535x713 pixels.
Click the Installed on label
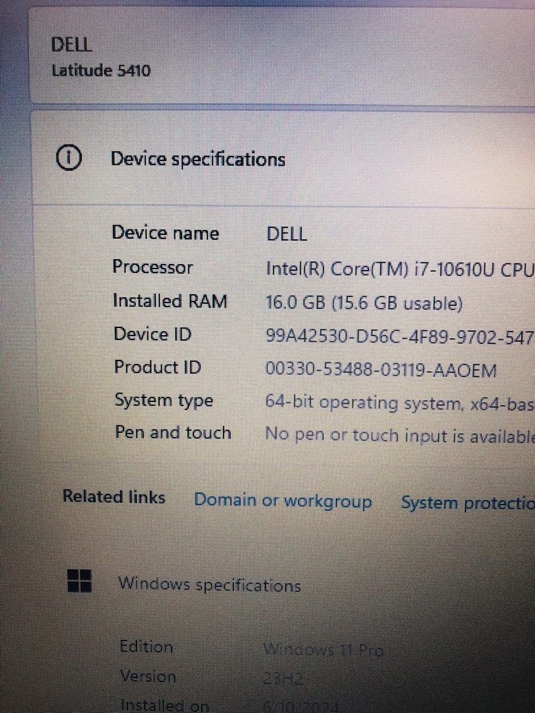pos(164,705)
